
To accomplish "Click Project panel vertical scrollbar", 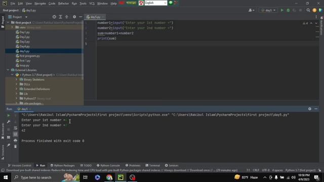I will click(83, 50).
